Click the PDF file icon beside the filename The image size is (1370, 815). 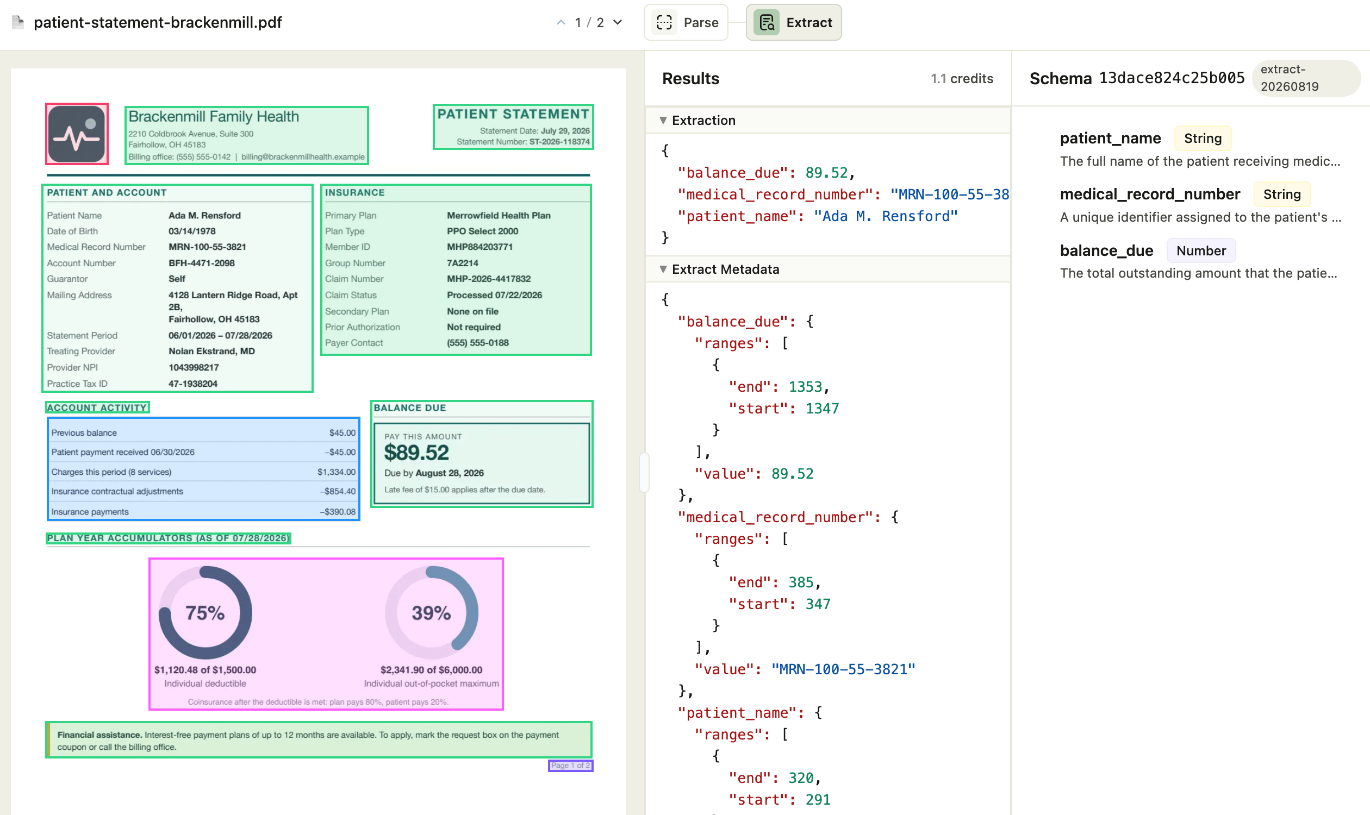18,22
